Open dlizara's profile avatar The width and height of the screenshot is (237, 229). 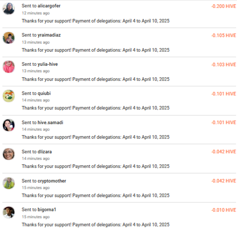pos(9,154)
